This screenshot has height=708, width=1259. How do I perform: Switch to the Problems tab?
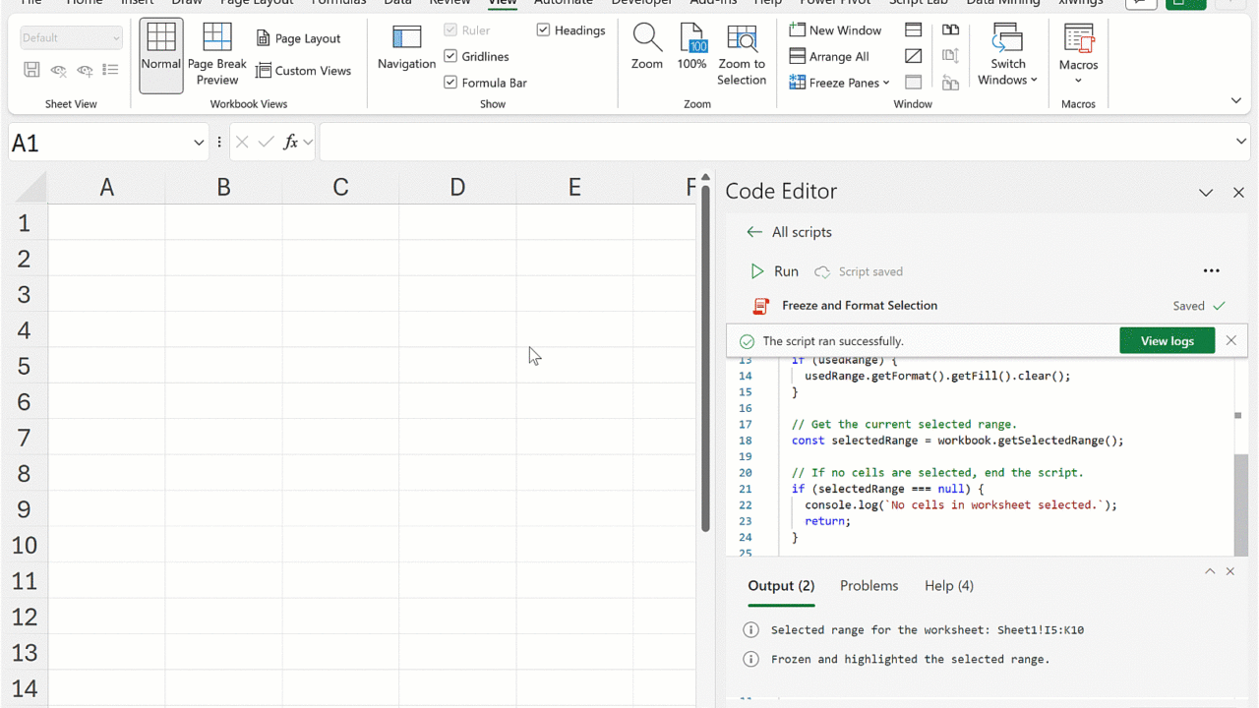click(x=869, y=585)
